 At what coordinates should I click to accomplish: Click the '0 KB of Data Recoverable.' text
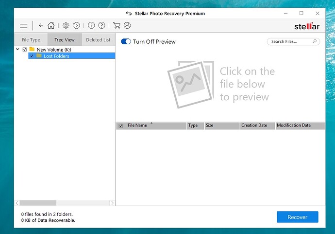tap(48, 220)
